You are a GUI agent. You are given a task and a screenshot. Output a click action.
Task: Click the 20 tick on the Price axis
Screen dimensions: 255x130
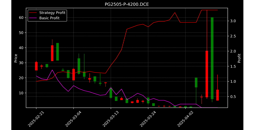21,78
